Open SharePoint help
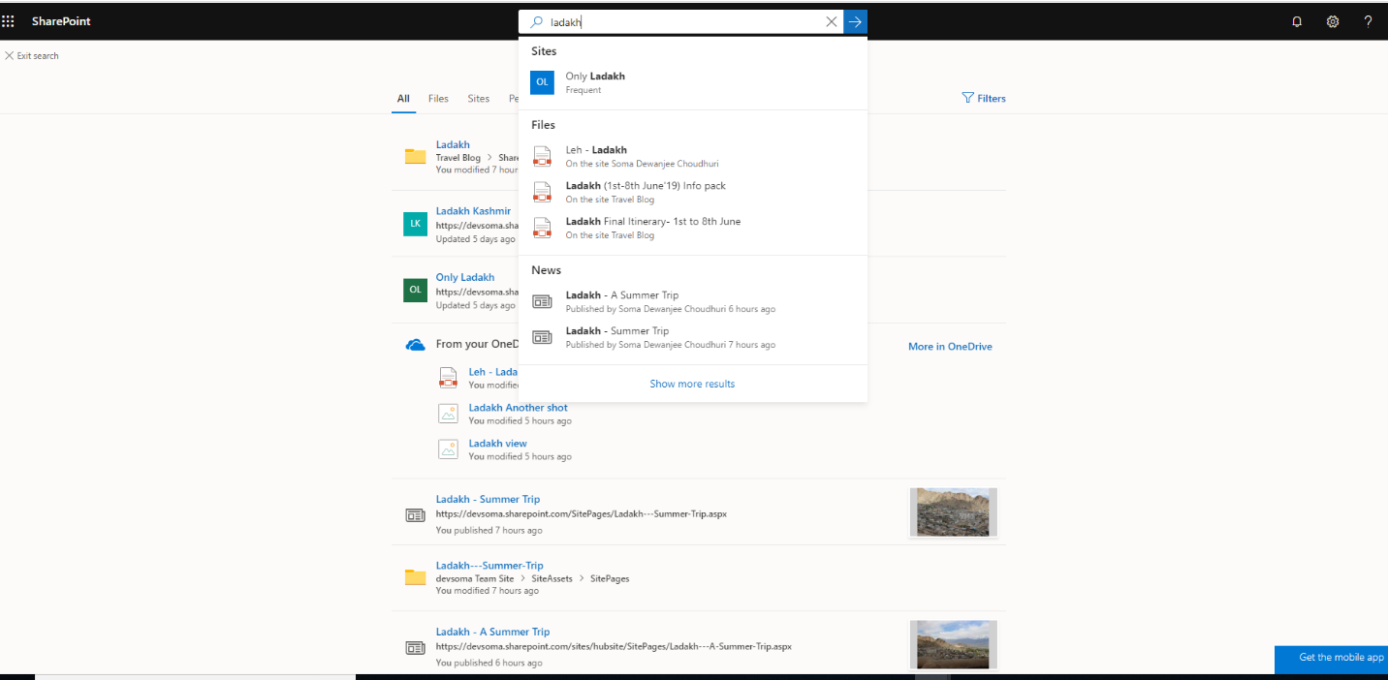The height and width of the screenshot is (680, 1388). click(x=1368, y=21)
